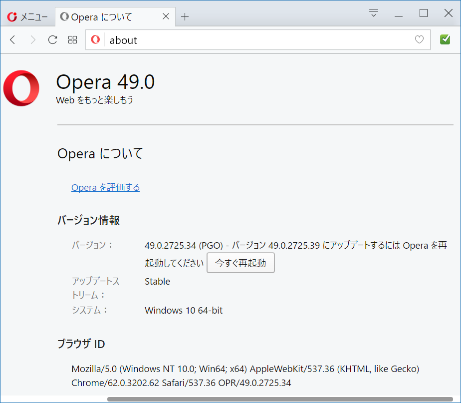This screenshot has height=403, width=461.
Task: Click the Mozilla/5.0 user agent line
Action: [x=245, y=369]
